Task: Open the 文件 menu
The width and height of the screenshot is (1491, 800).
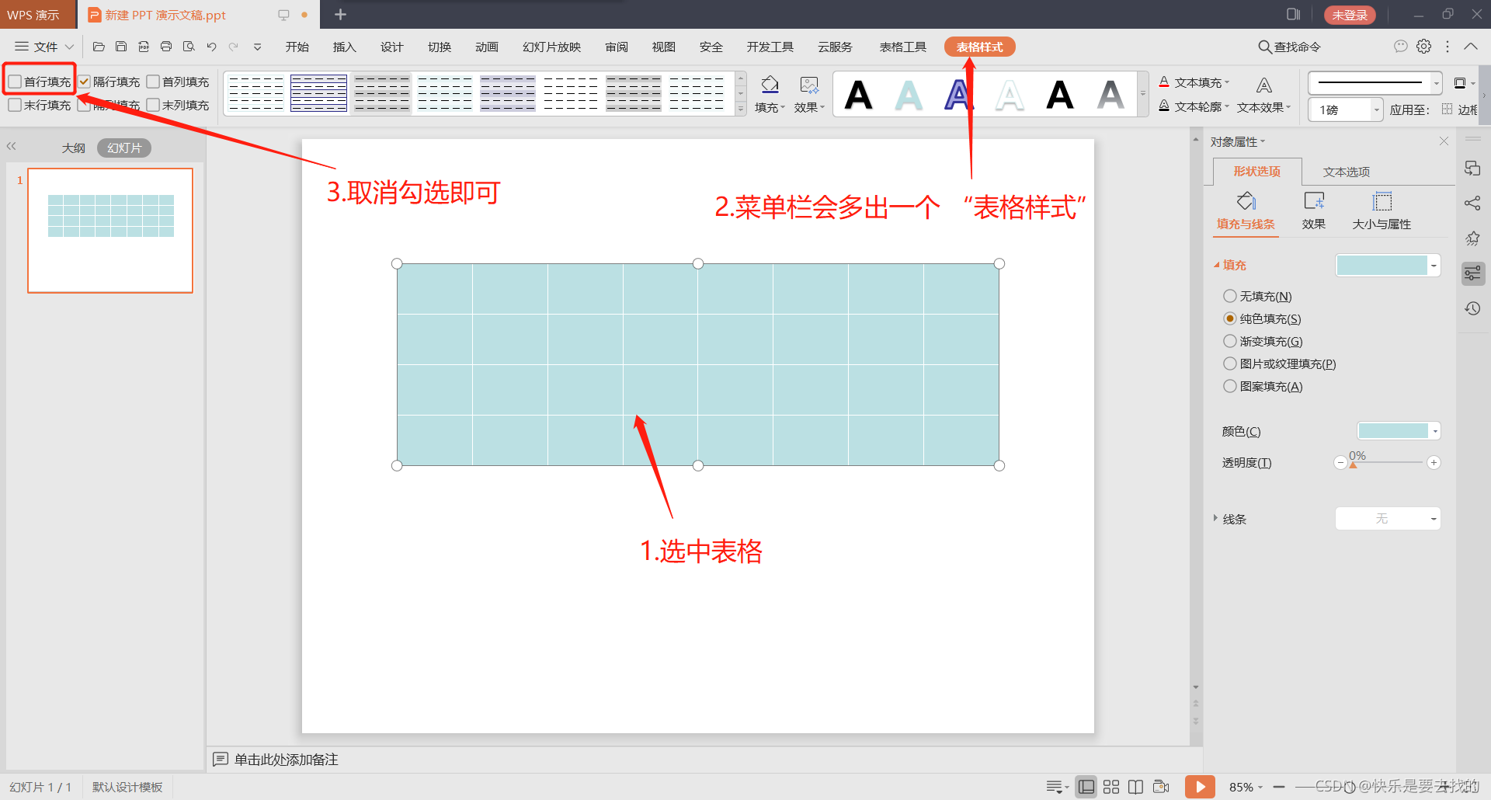Action: click(x=44, y=47)
